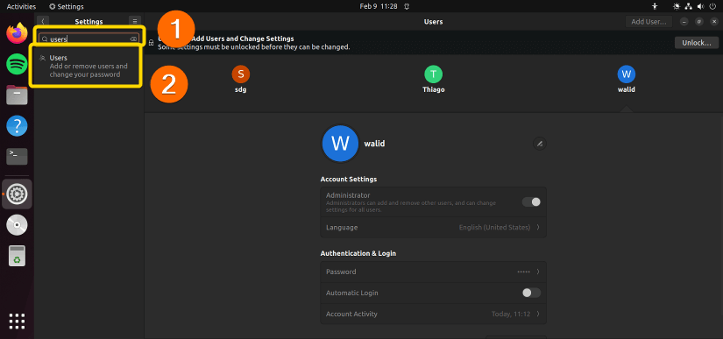Open the Help dock icon
The width and height of the screenshot is (723, 339).
coord(17,126)
